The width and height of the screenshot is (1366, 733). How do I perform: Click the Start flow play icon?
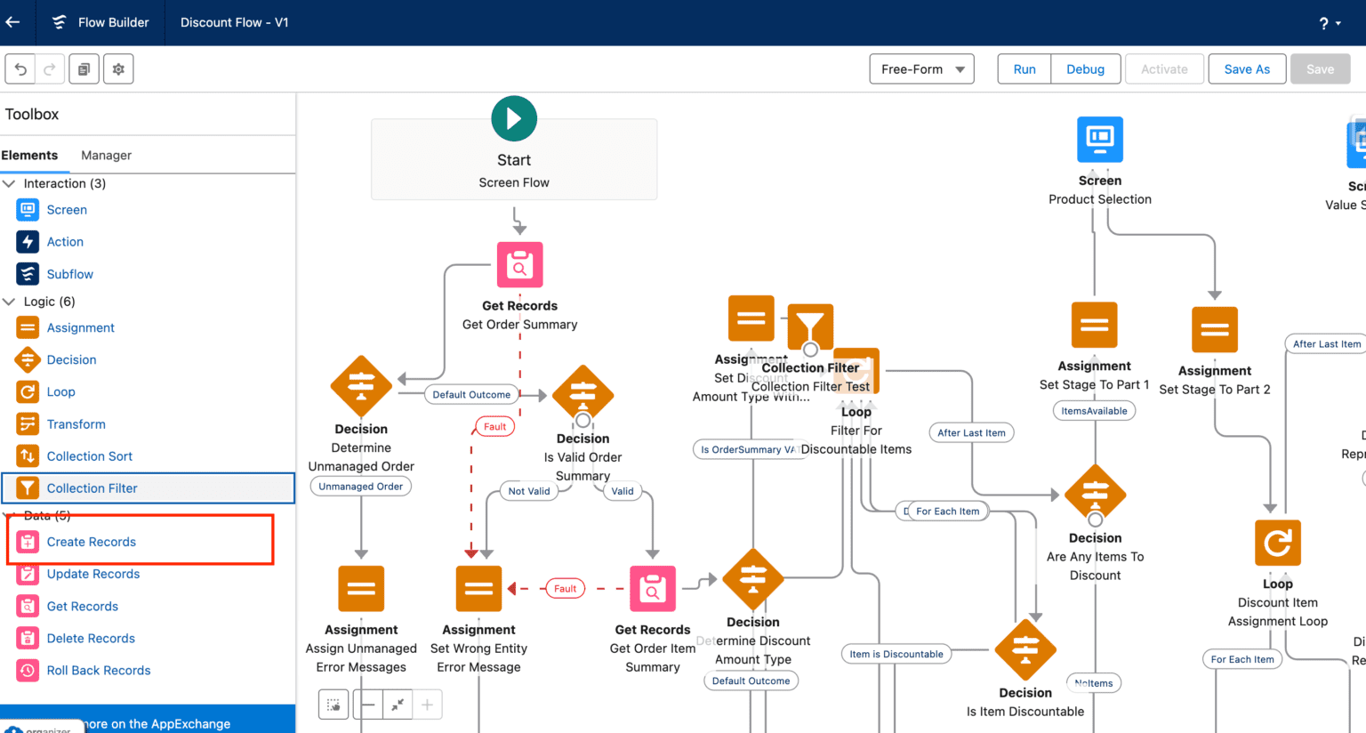click(x=514, y=118)
